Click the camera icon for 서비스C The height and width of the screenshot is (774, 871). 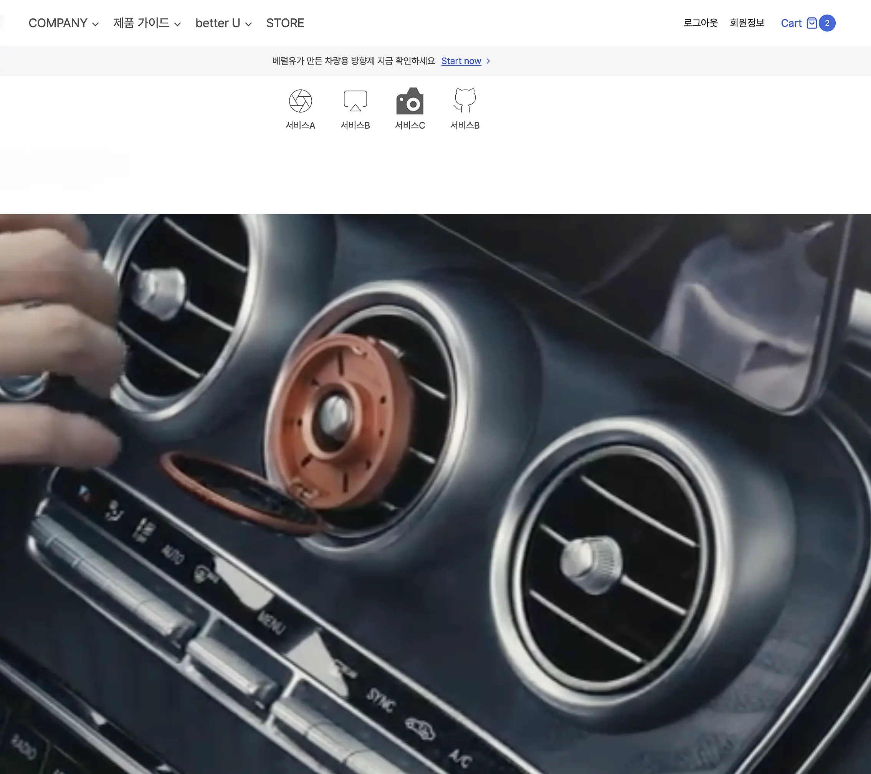[x=410, y=101]
